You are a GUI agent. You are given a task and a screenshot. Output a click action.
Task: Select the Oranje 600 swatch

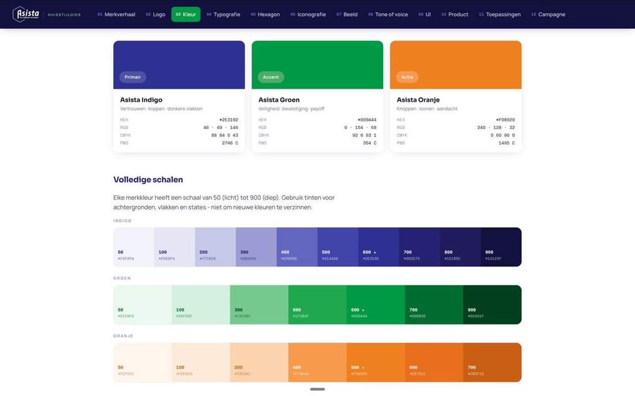(434, 363)
